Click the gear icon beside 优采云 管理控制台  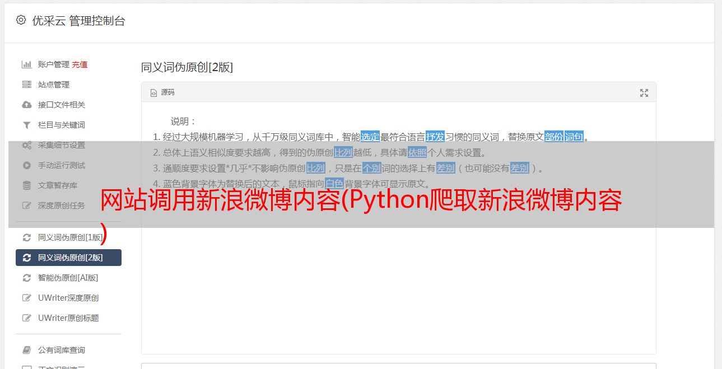21,20
